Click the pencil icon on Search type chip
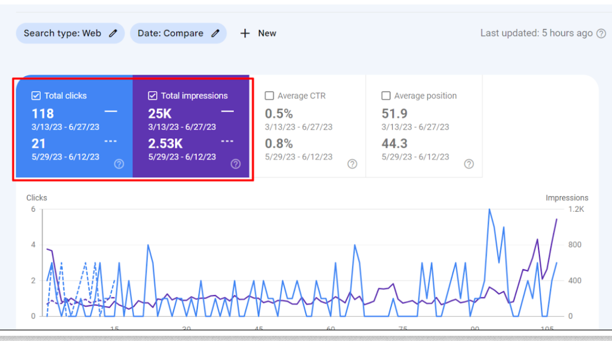Screen dimensions: 612x341 pyautogui.click(x=113, y=33)
